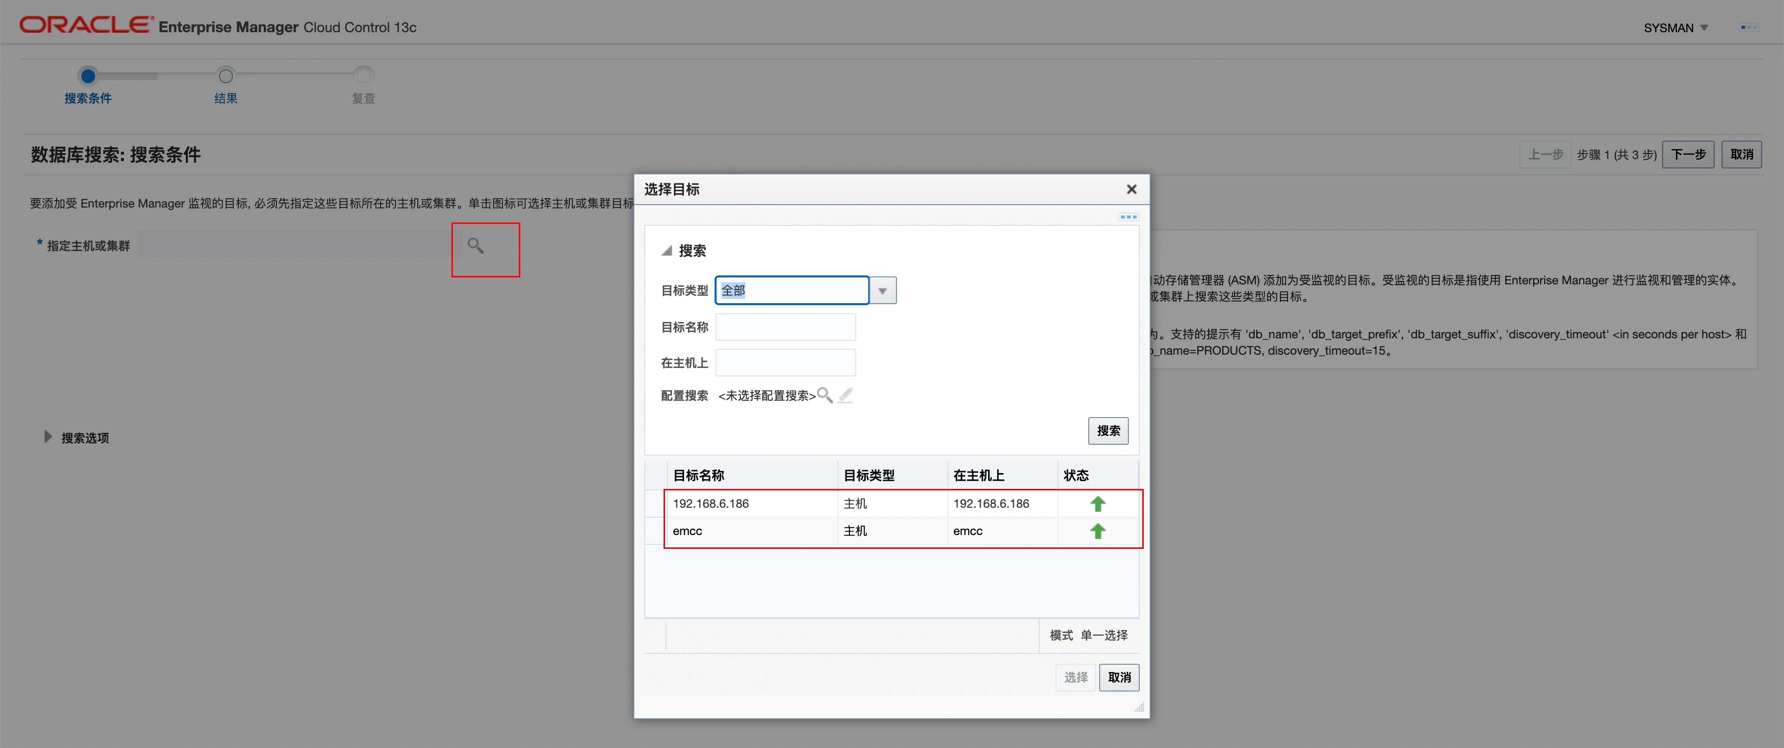Collapse the 搜索 section triangle
The image size is (1784, 748).
[666, 251]
